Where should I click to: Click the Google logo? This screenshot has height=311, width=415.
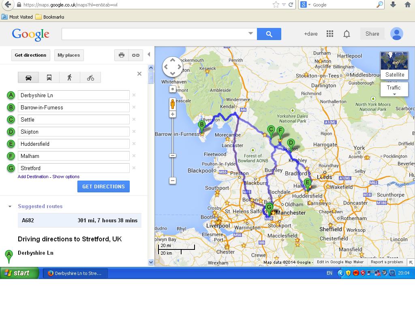31,35
